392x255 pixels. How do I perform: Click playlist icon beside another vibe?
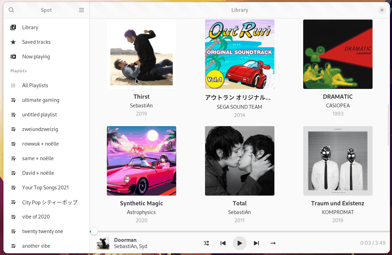point(13,246)
